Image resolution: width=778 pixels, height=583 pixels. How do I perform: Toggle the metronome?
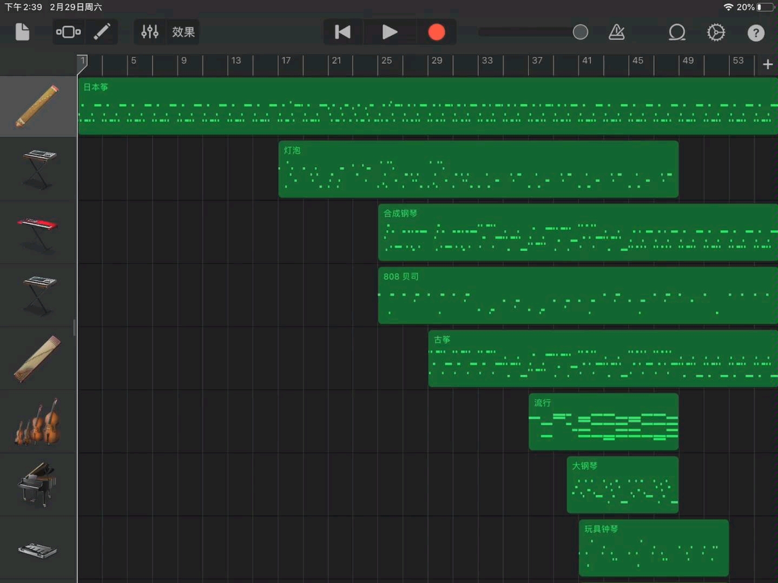click(617, 32)
